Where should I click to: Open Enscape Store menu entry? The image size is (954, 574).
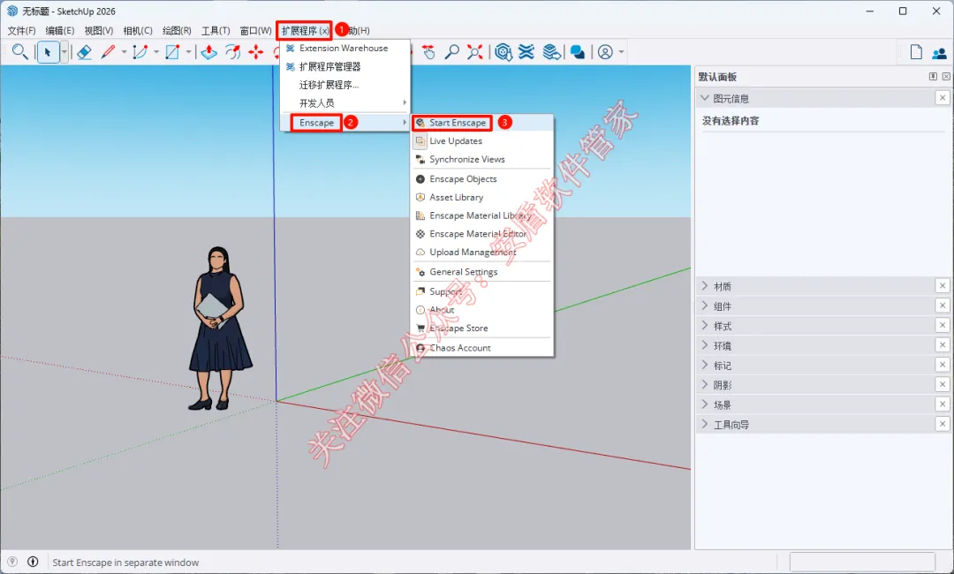(482, 328)
